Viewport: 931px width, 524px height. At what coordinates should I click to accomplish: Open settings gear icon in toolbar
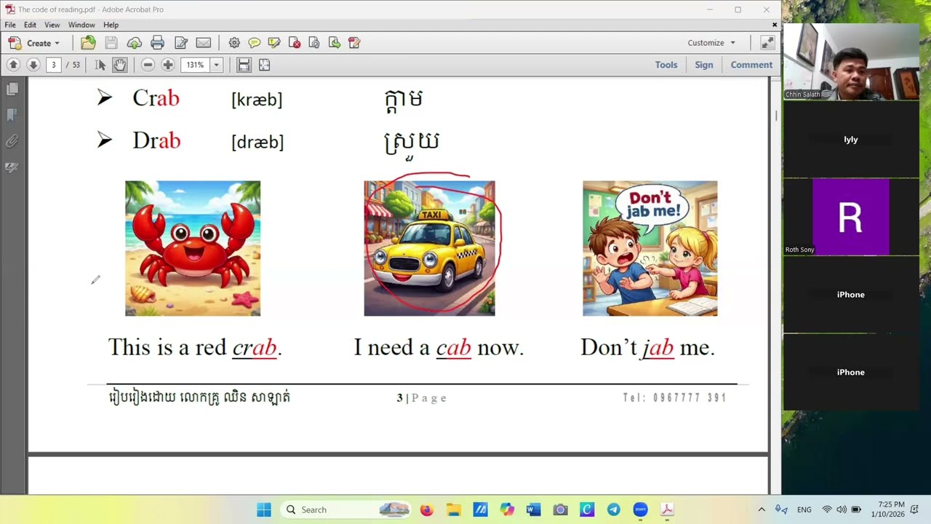tap(234, 43)
